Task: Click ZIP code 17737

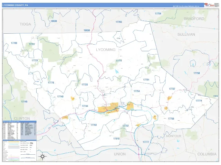Action: 172,89
